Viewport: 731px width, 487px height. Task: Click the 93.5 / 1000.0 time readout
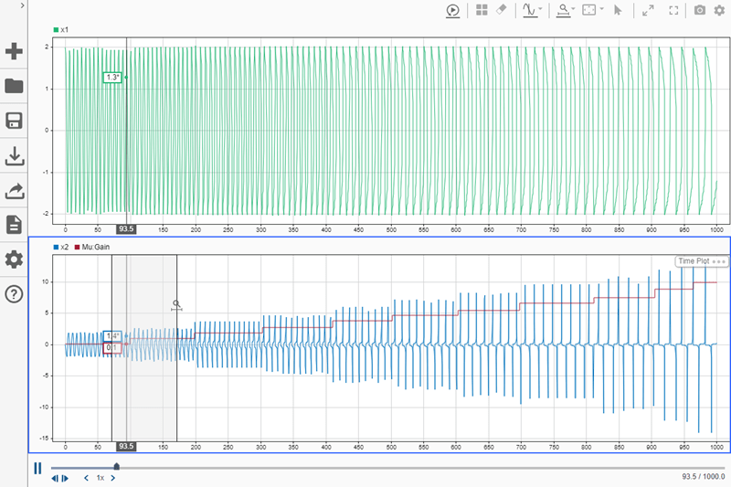703,476
